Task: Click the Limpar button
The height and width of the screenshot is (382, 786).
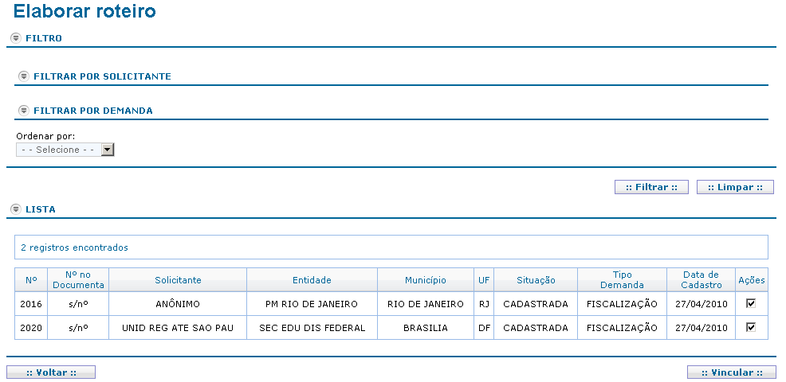Action: coord(735,187)
